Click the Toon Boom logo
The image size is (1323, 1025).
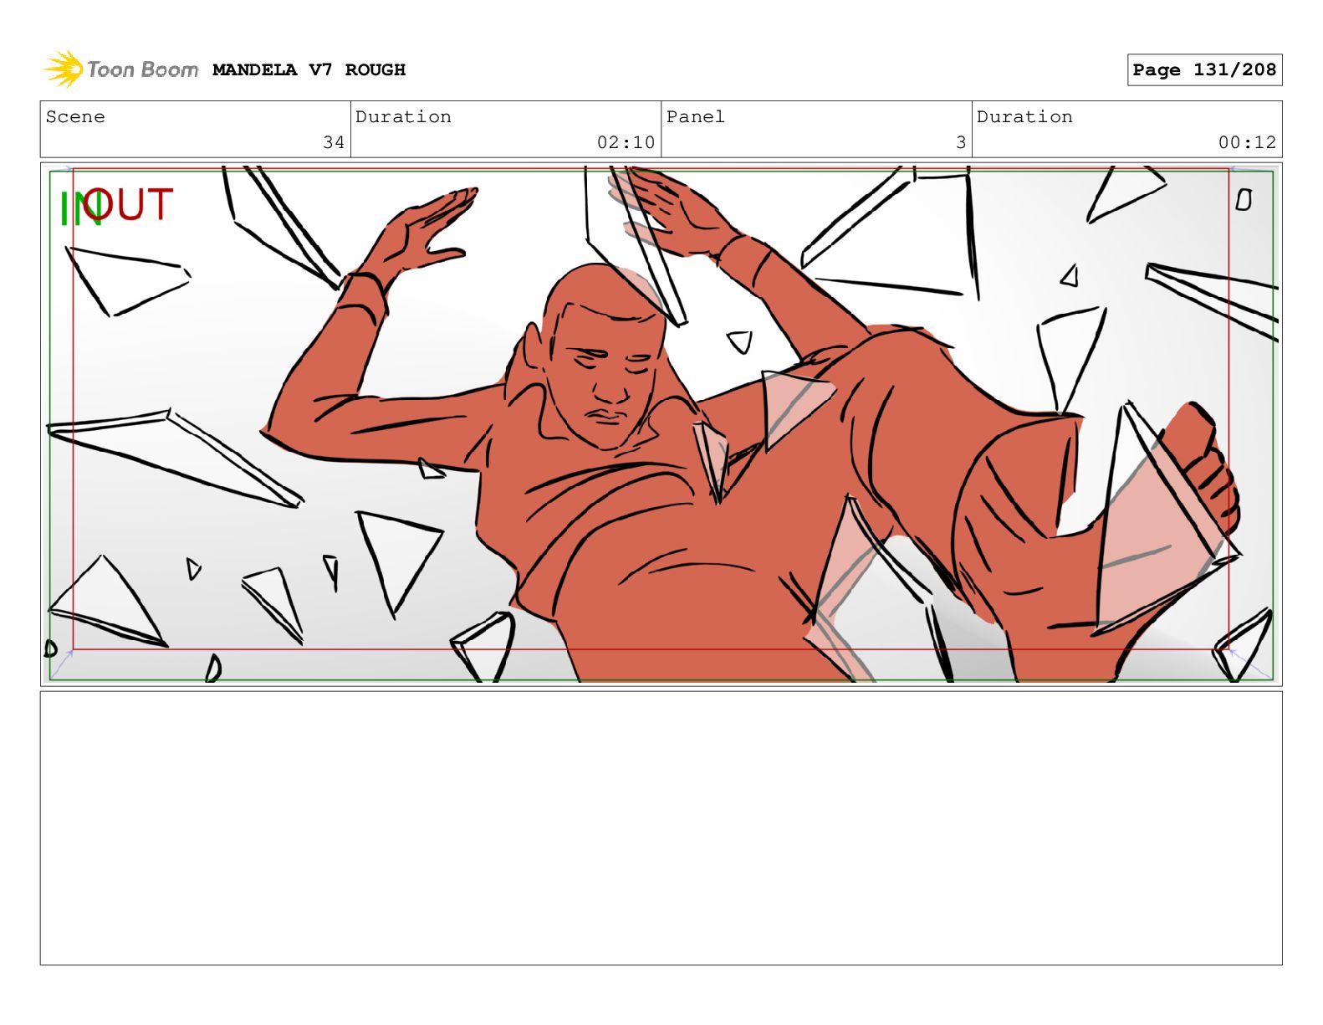[x=121, y=69]
